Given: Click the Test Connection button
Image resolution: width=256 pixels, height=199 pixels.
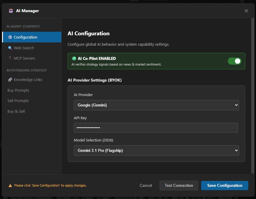Looking at the screenshot, I should tap(179, 186).
